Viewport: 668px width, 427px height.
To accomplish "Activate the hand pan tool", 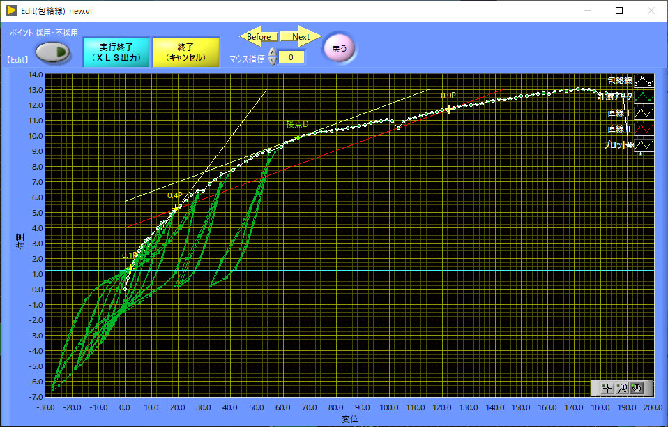I will point(637,387).
